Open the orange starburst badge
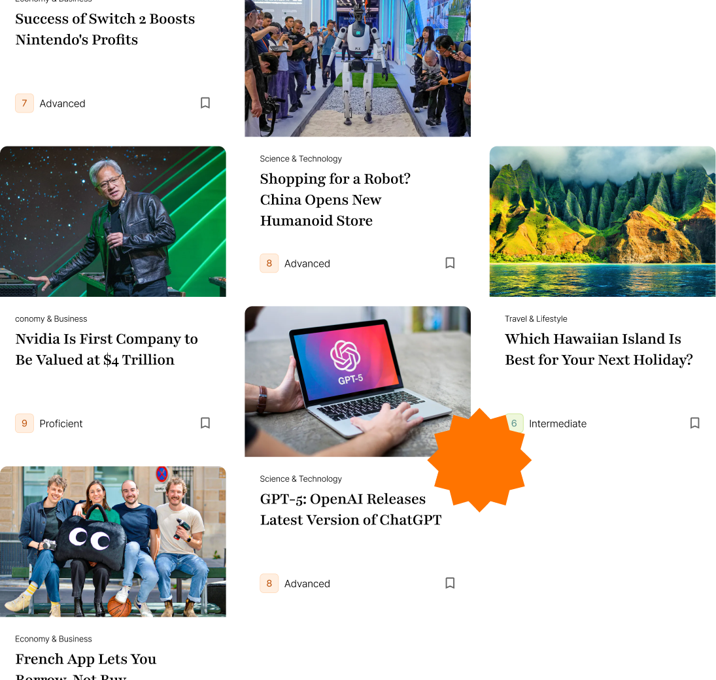 pyautogui.click(x=479, y=460)
